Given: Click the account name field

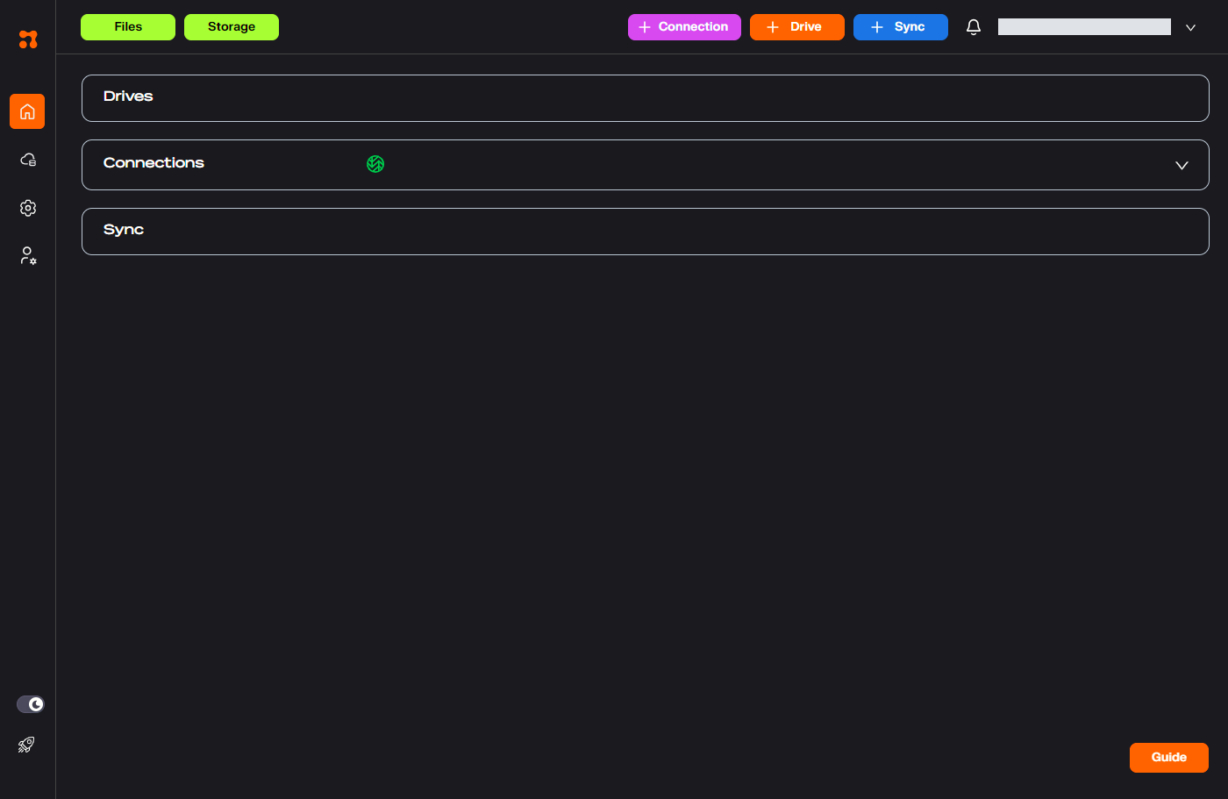Looking at the screenshot, I should (1084, 27).
